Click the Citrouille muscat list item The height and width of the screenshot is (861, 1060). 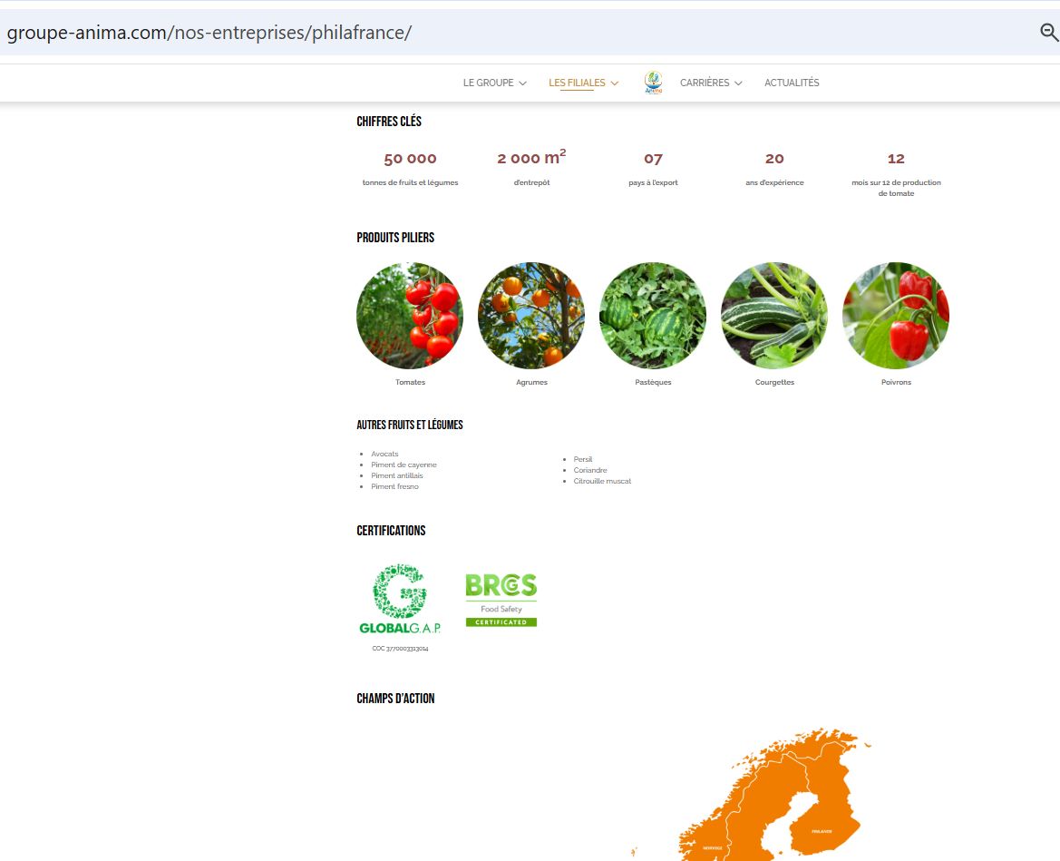pyautogui.click(x=602, y=481)
